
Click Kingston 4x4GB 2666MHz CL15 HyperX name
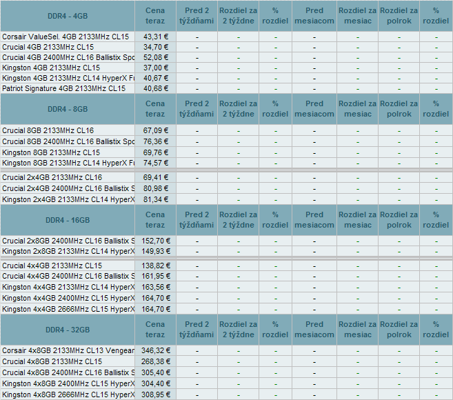pyautogui.click(x=68, y=309)
